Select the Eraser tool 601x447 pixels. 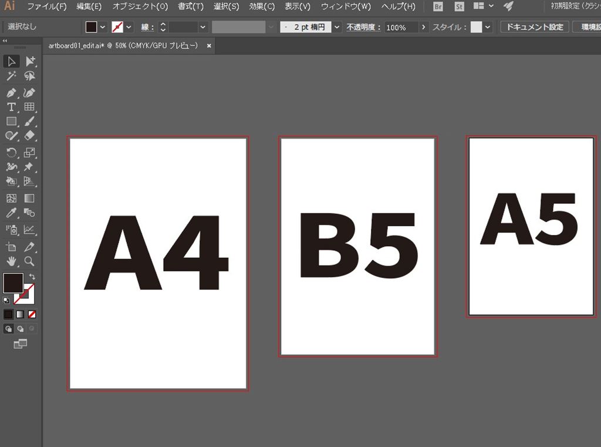click(x=29, y=136)
